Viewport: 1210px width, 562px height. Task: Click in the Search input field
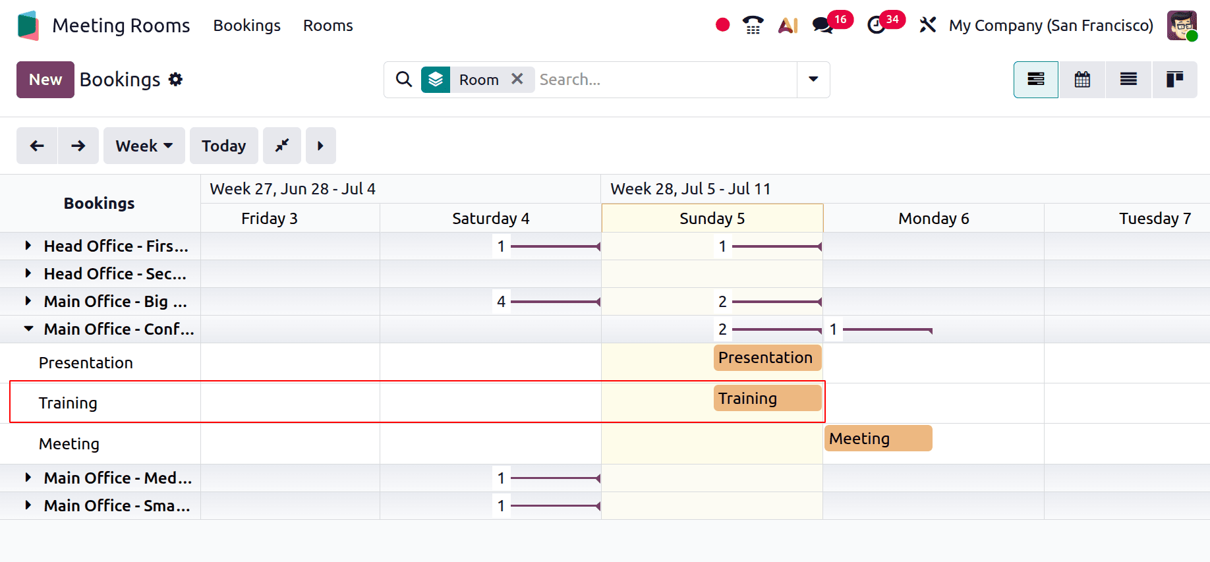pyautogui.click(x=666, y=80)
